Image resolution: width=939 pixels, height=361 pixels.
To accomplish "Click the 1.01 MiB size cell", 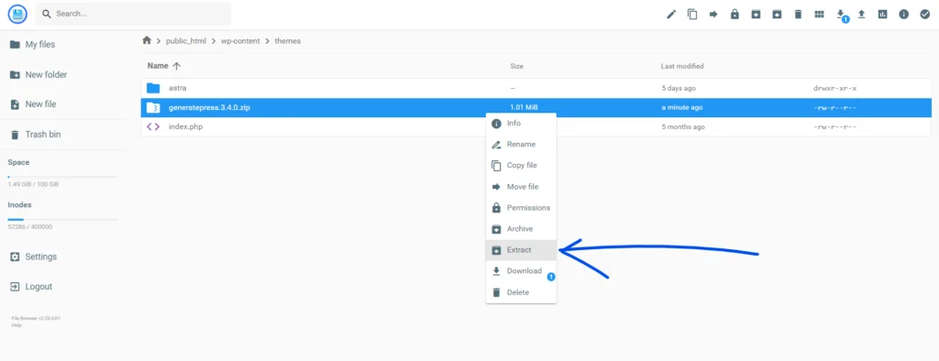I will tap(524, 108).
